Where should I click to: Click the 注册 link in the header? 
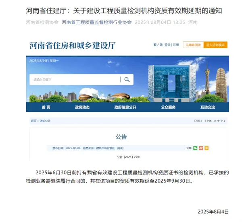coord(176,45)
